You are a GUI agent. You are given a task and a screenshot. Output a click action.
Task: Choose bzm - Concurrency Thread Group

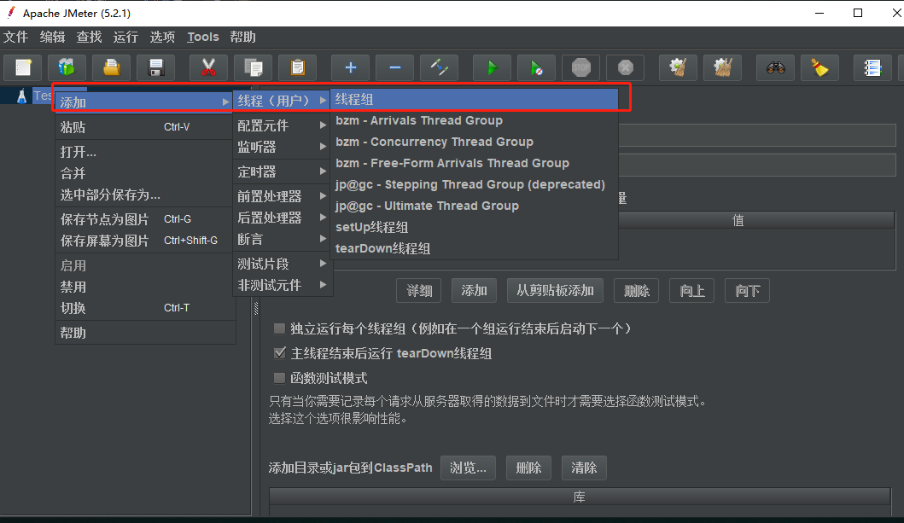pos(474,142)
